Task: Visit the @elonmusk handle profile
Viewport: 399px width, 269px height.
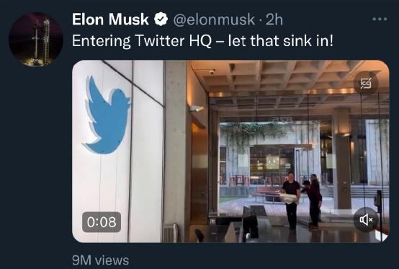Action: [x=214, y=19]
